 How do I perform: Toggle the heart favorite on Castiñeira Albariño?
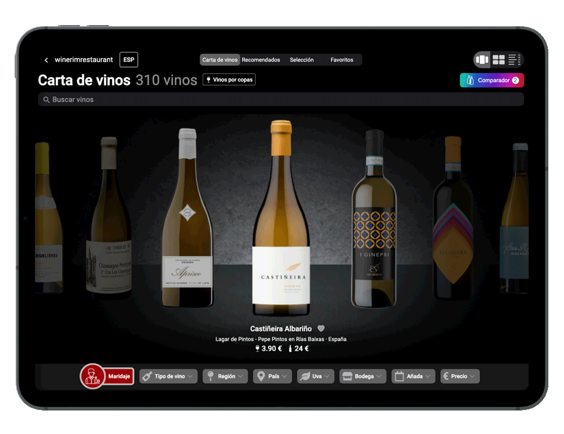321,329
